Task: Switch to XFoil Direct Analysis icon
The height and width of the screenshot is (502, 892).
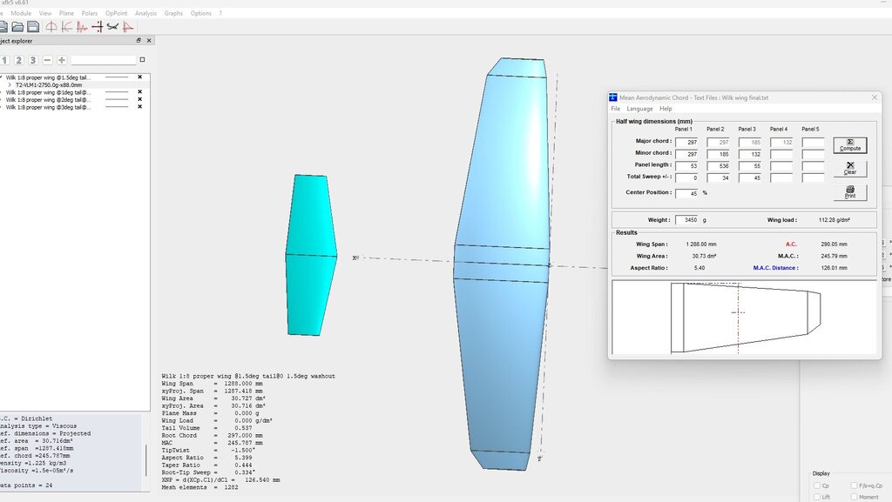Action: [82, 27]
